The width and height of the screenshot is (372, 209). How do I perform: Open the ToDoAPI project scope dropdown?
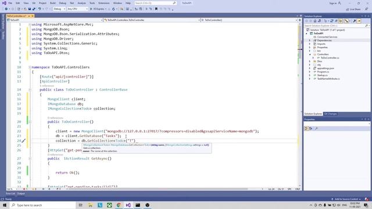click(55, 20)
